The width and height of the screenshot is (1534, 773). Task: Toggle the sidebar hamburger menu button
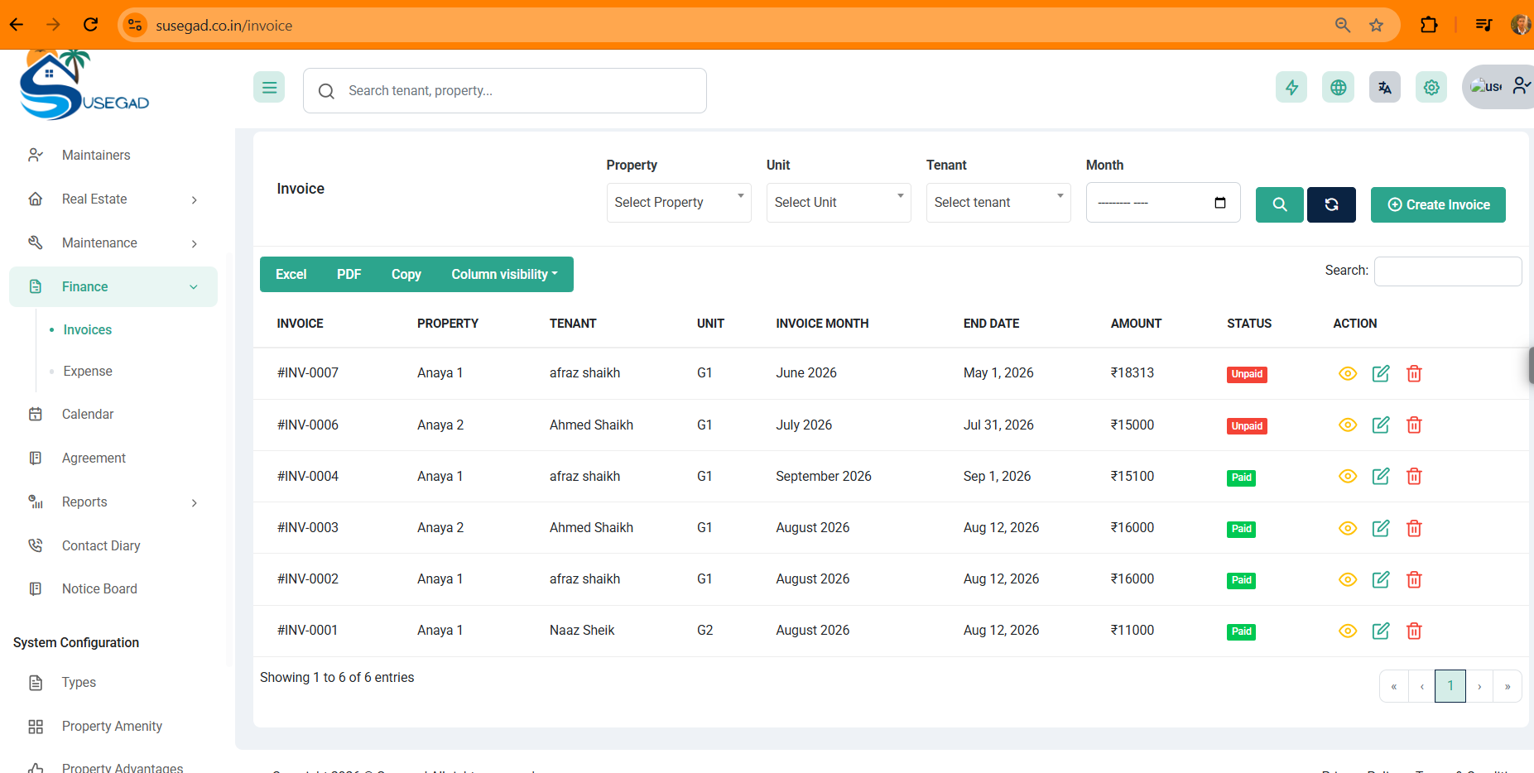click(269, 87)
